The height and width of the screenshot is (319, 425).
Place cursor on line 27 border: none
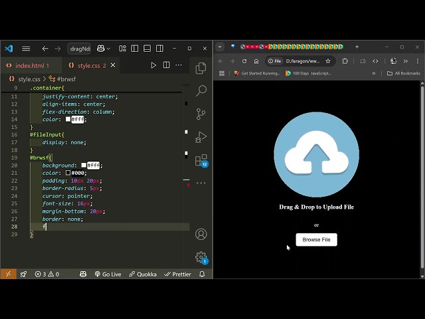click(62, 219)
